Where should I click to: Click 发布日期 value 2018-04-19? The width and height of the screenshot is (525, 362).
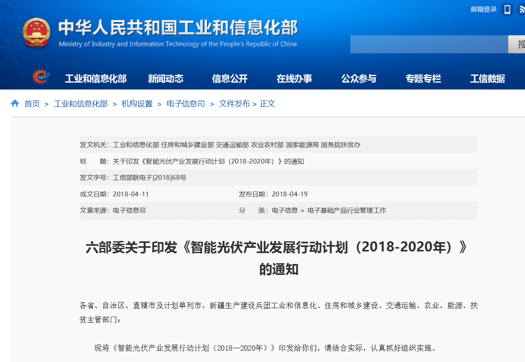click(290, 194)
